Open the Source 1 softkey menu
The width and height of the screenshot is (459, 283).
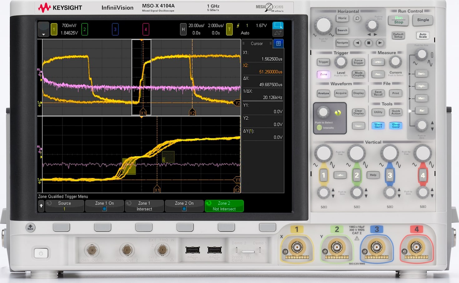[x=65, y=206]
